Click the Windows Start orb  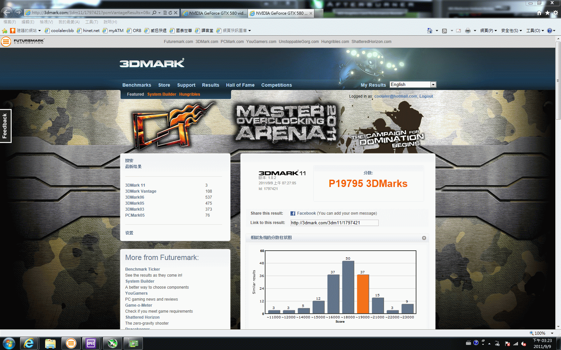point(9,343)
